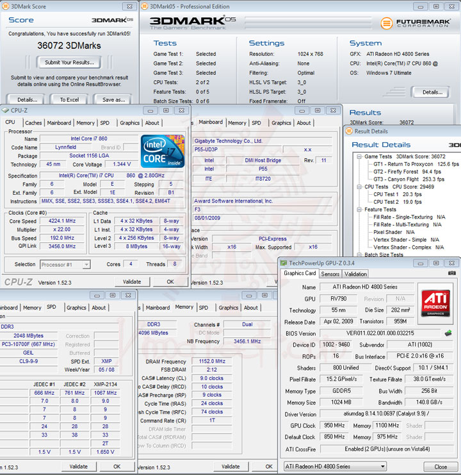This screenshot has height=475, width=461.
Task: Open SPD tab in Memory CPU-Z window
Action: 203,308
